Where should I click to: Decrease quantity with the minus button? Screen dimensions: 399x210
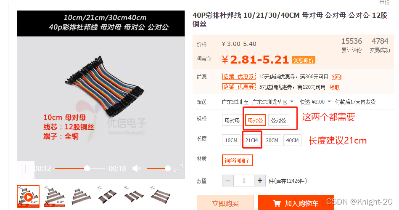[228, 181]
